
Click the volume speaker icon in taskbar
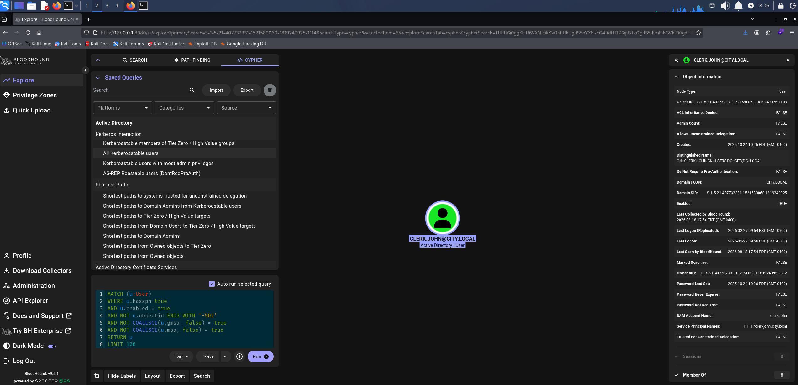(x=725, y=6)
